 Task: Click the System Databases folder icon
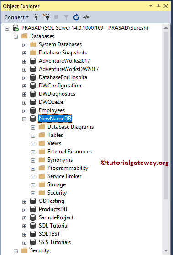pyautogui.click(x=33, y=44)
